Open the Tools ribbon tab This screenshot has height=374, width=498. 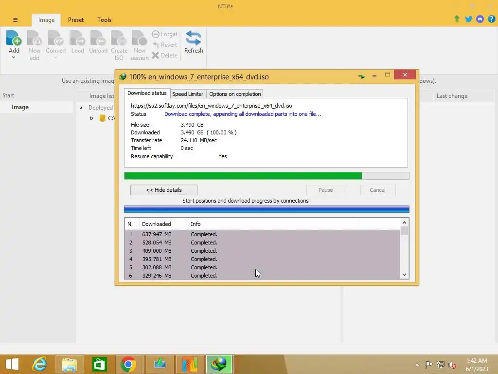104,20
